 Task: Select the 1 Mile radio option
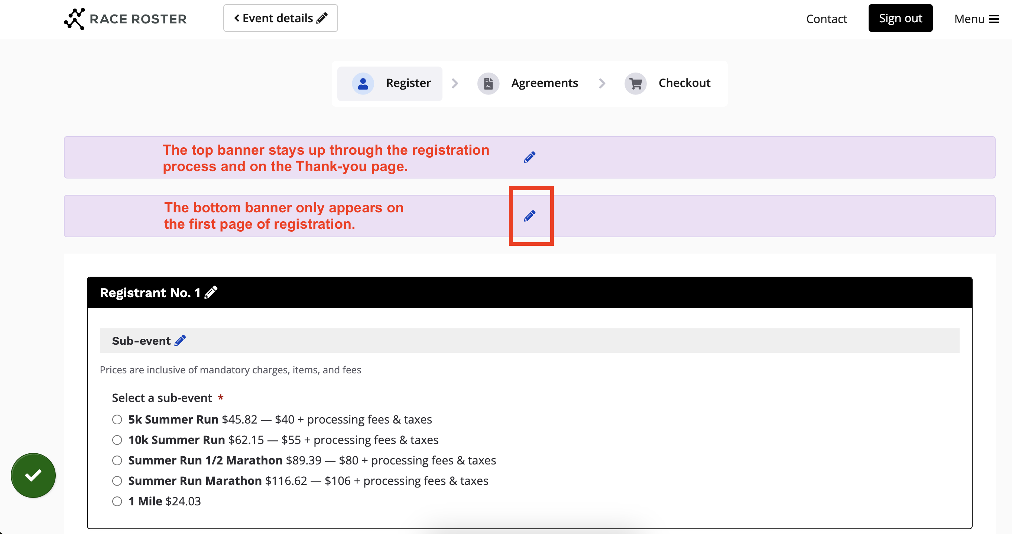point(117,501)
